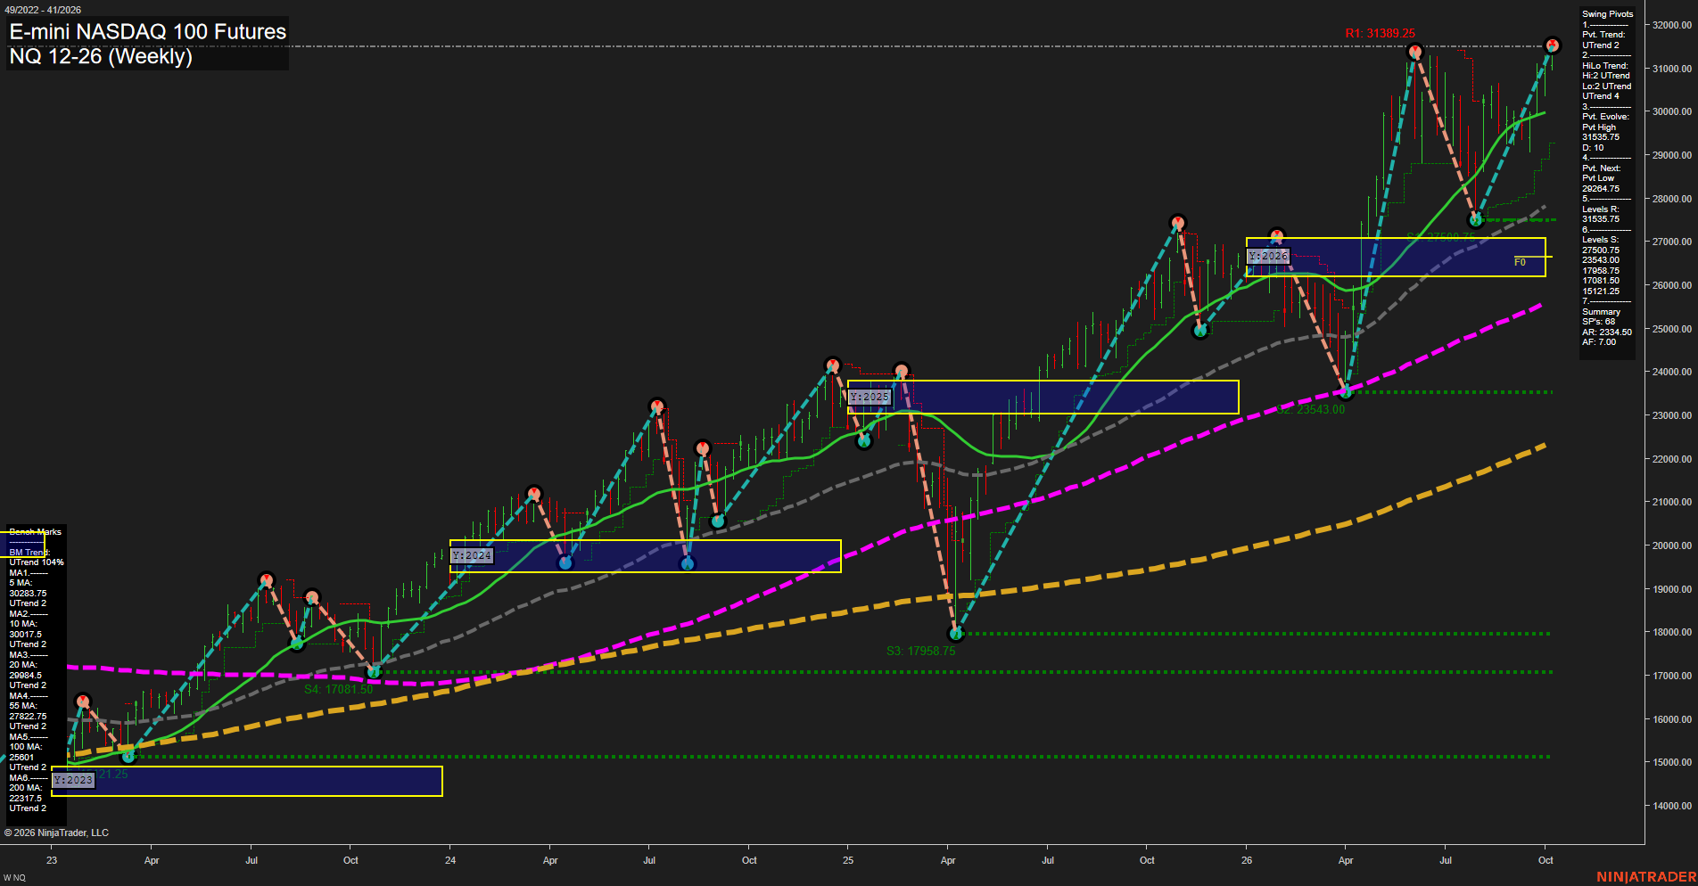1698x886 pixels.
Task: Select the S4: 17081.50 support label
Action: point(339,689)
